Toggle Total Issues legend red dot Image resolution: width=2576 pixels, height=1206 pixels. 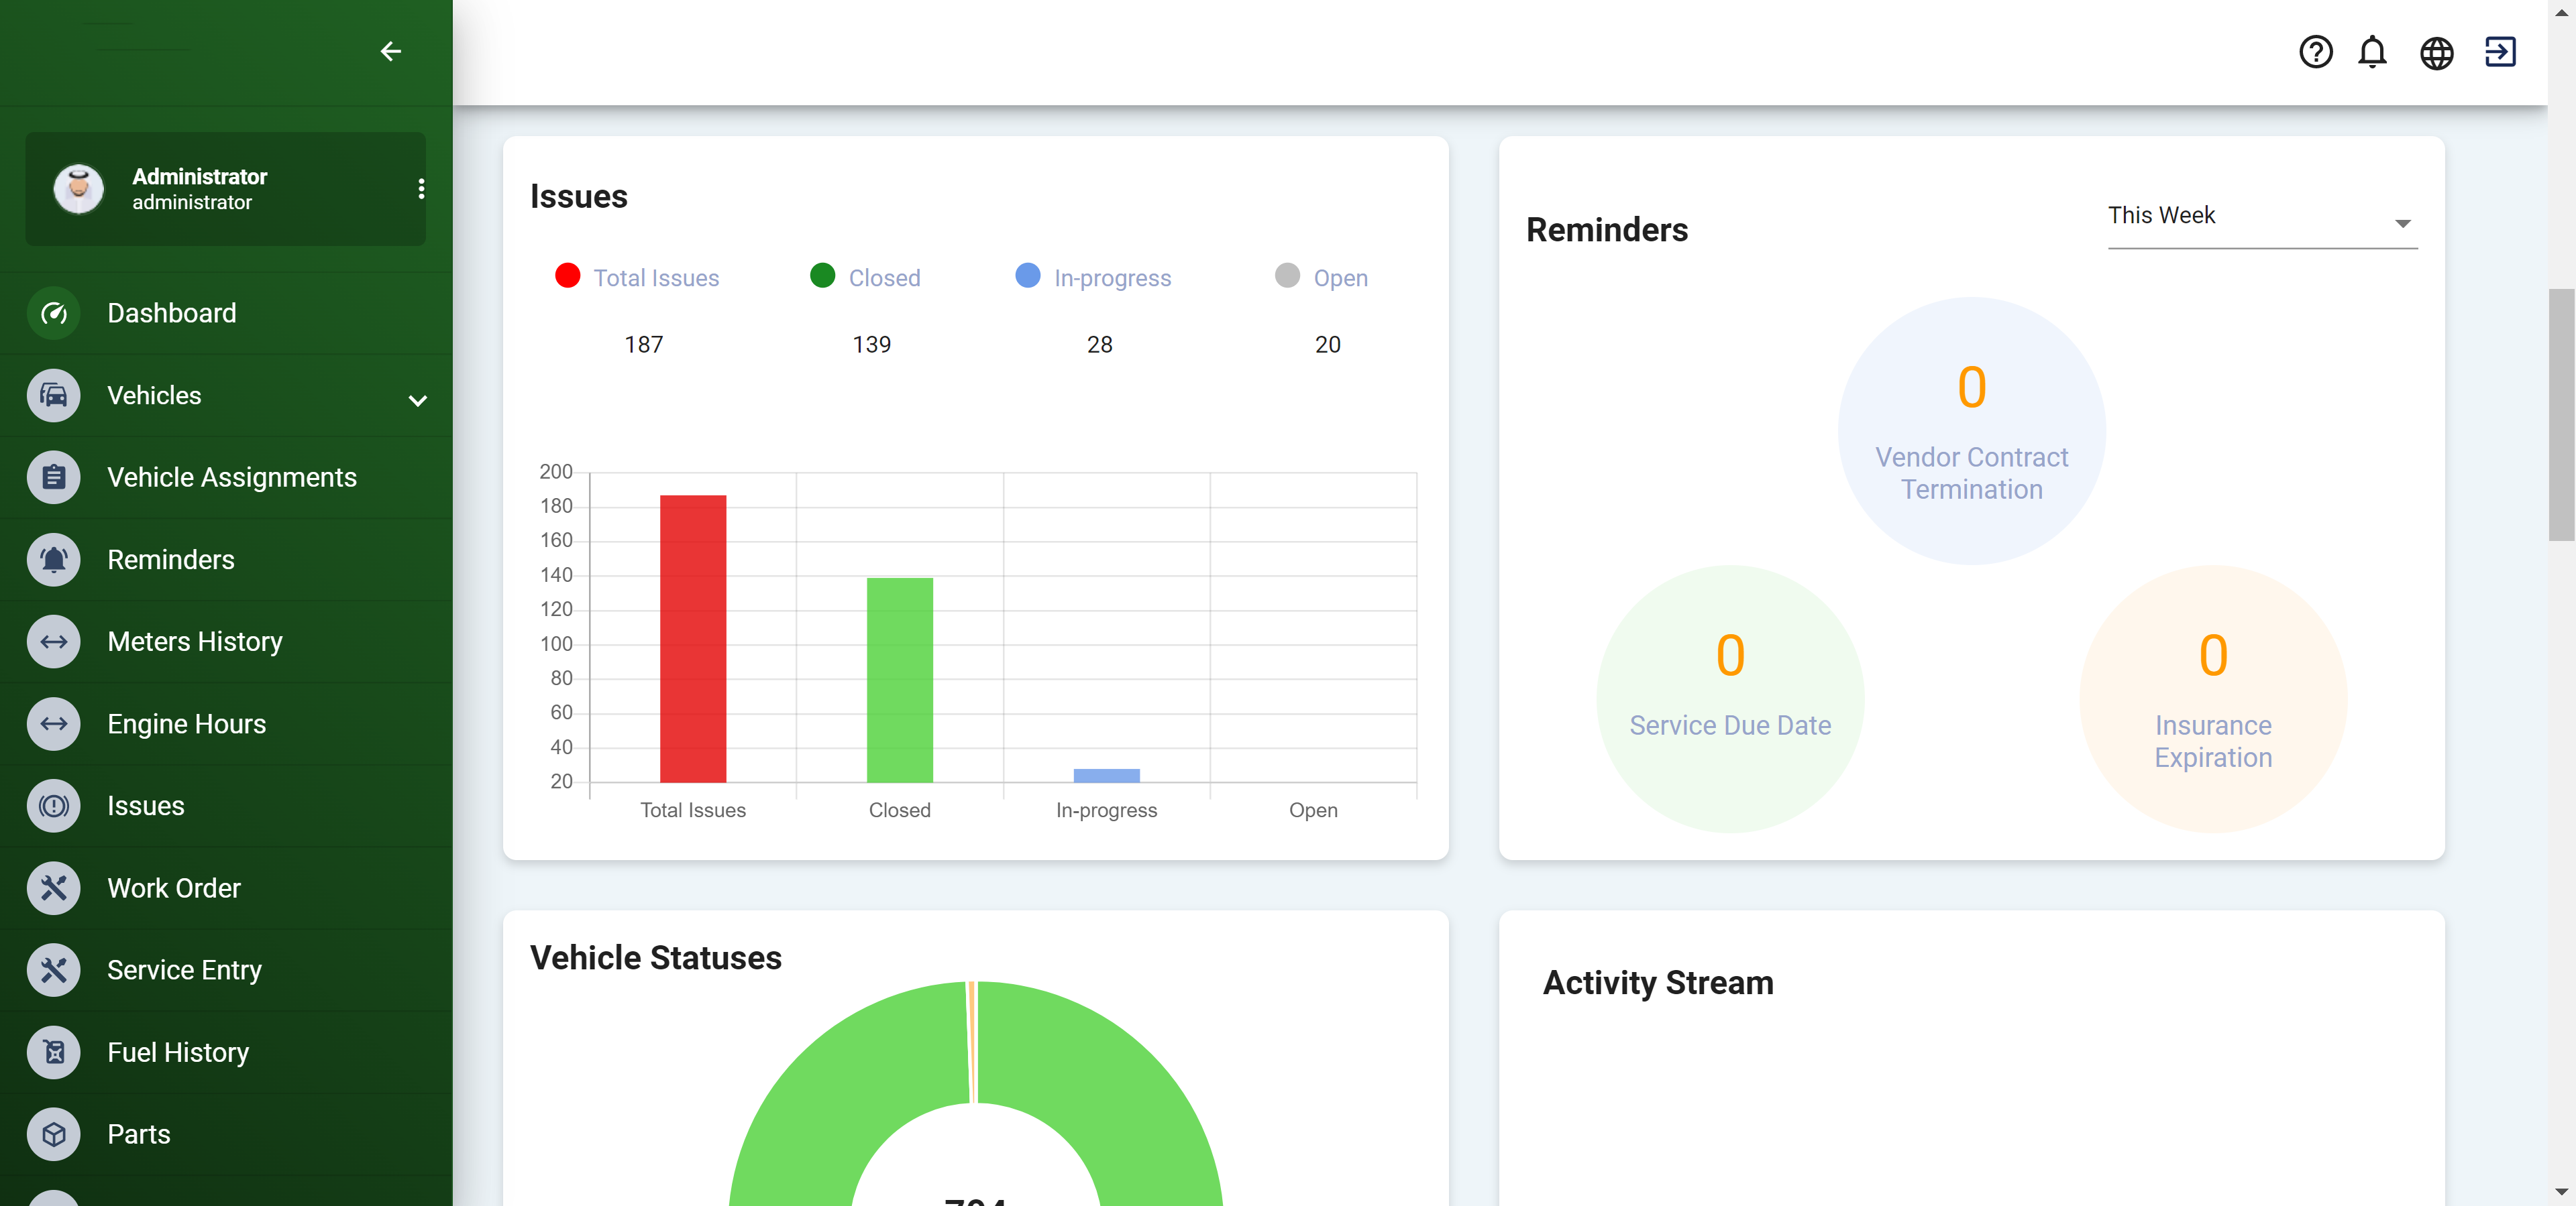point(568,276)
